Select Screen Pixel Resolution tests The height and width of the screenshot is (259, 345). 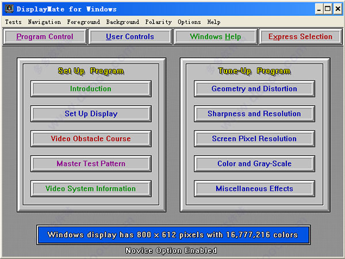(x=254, y=138)
